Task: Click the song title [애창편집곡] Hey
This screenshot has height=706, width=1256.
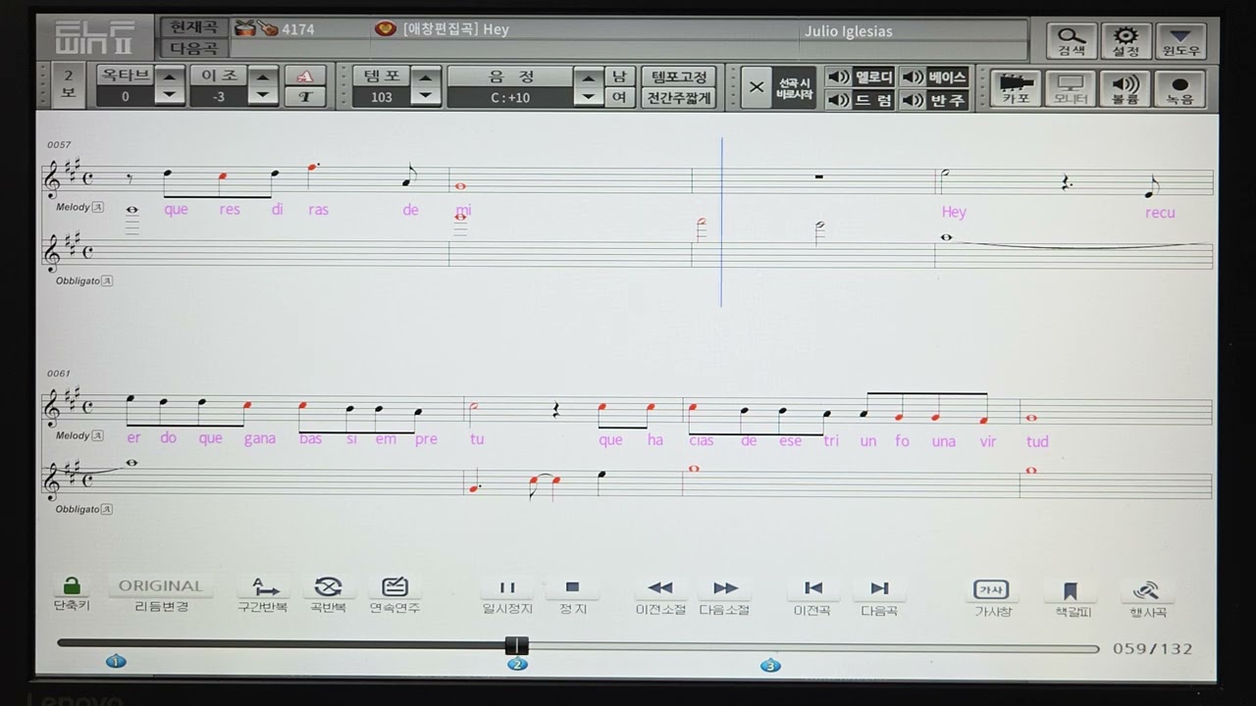Action: [455, 29]
